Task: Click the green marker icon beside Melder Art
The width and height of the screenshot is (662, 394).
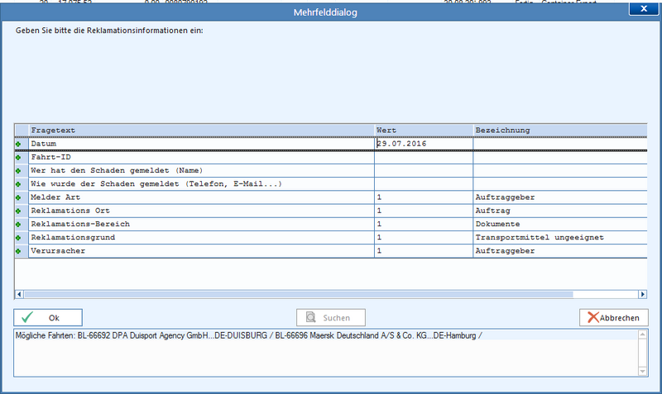Action: pyautogui.click(x=18, y=197)
